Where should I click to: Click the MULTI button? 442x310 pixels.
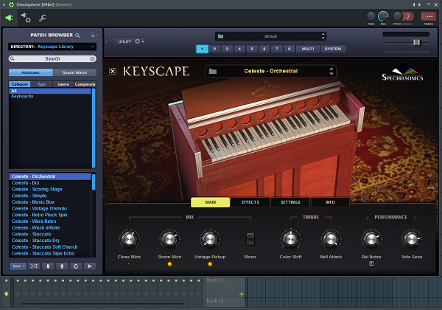click(x=308, y=49)
